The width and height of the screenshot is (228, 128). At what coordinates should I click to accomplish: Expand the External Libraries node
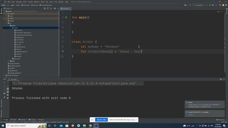point(4,75)
